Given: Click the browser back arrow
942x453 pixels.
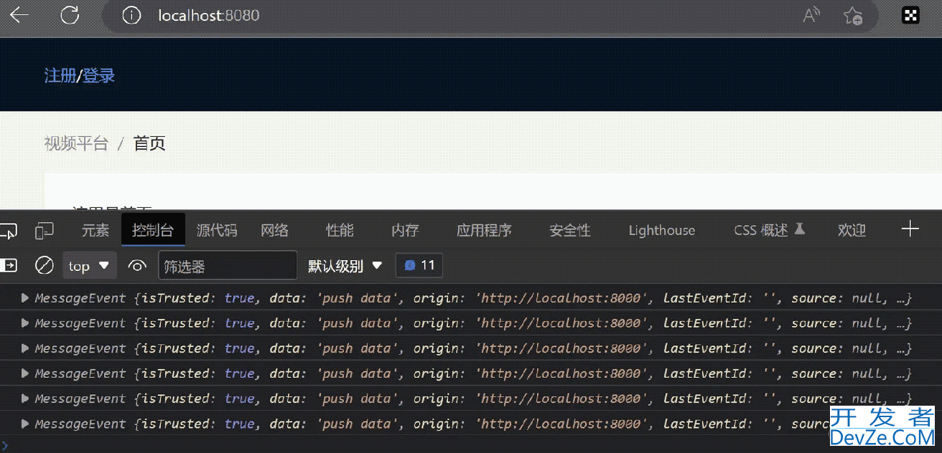Looking at the screenshot, I should click(x=19, y=15).
